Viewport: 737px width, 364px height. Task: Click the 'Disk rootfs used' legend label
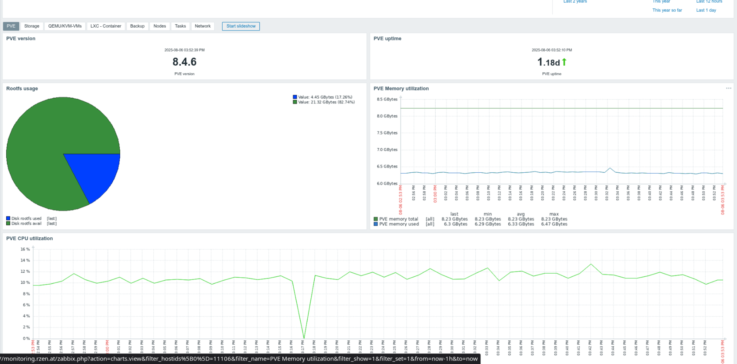[x=26, y=218]
